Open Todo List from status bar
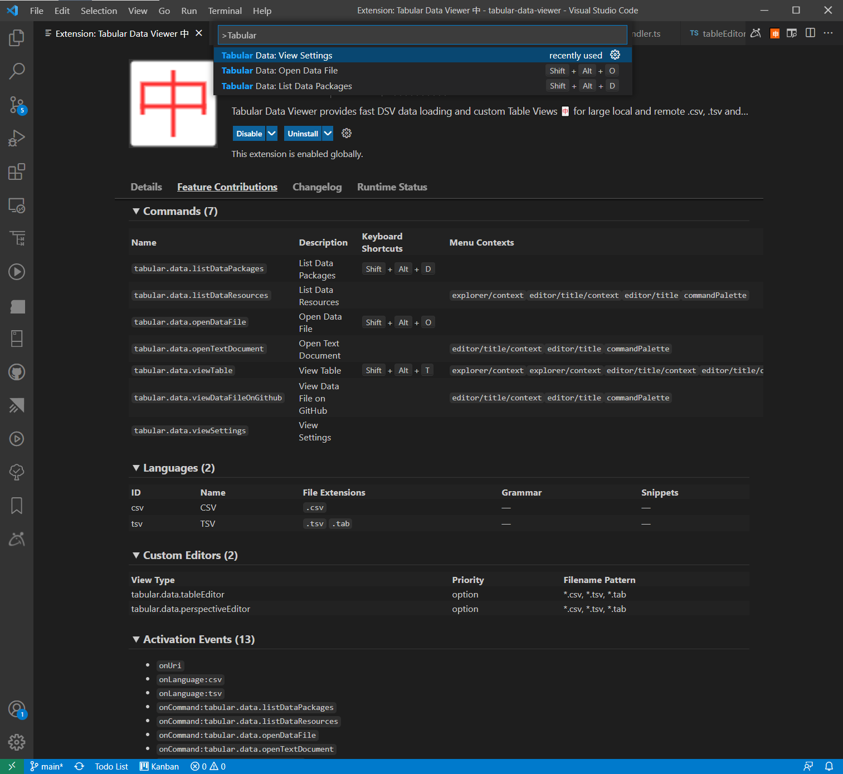The width and height of the screenshot is (843, 774). pyautogui.click(x=111, y=766)
